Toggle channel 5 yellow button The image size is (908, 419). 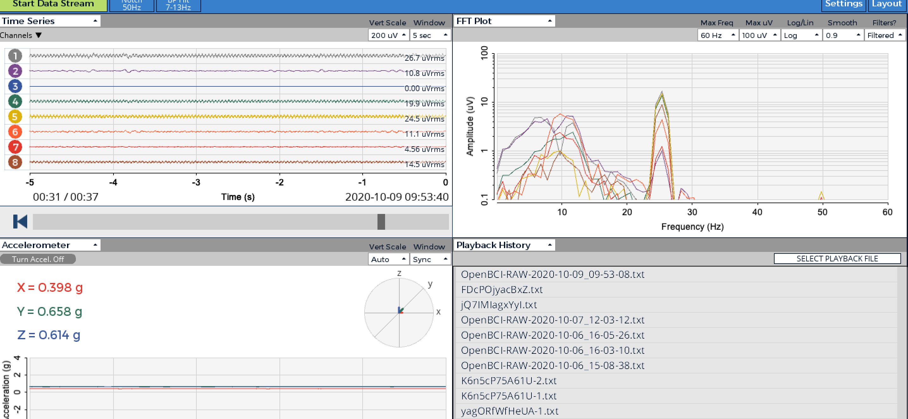pyautogui.click(x=15, y=117)
